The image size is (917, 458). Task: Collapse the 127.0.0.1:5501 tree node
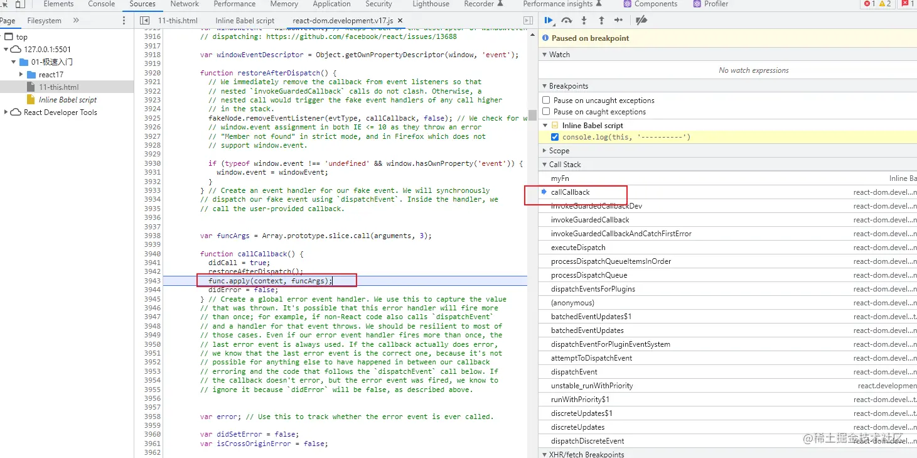6,49
